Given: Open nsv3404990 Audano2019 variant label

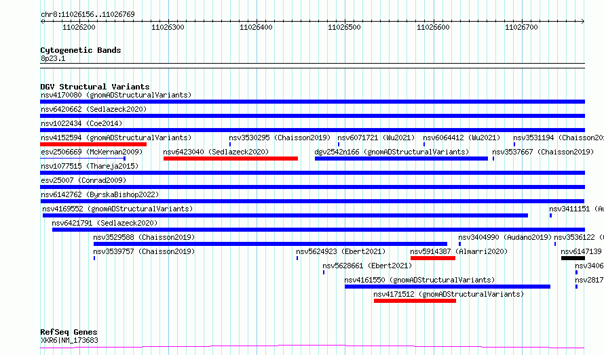Looking at the screenshot, I should 505,237.
